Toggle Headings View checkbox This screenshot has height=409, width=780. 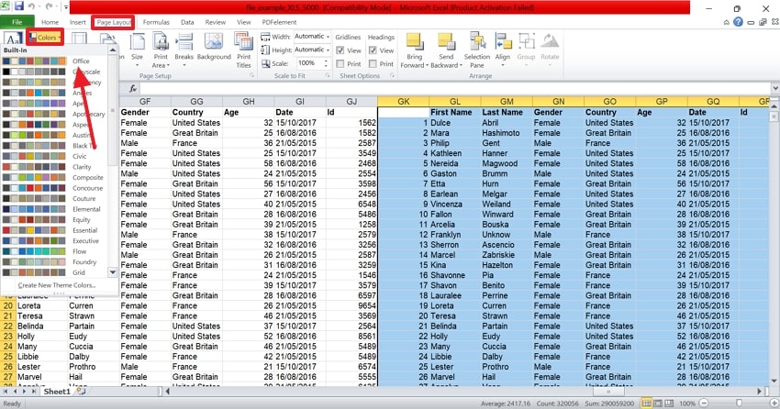(373, 50)
